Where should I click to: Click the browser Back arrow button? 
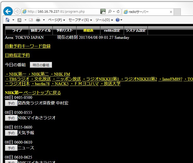tap(8, 11)
